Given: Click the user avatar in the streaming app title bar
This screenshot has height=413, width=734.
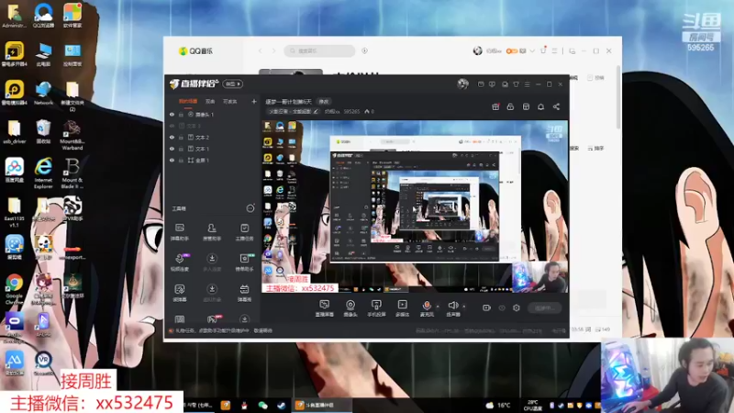Looking at the screenshot, I should click(x=462, y=84).
